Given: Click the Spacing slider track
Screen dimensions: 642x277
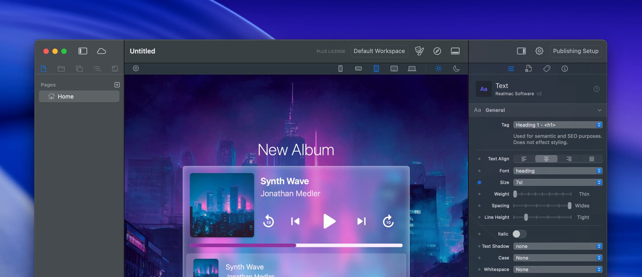Looking at the screenshot, I should [542, 206].
